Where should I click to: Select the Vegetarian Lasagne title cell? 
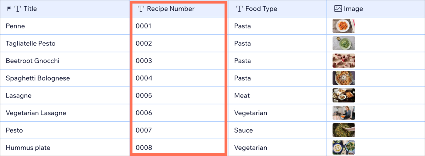click(x=65, y=113)
